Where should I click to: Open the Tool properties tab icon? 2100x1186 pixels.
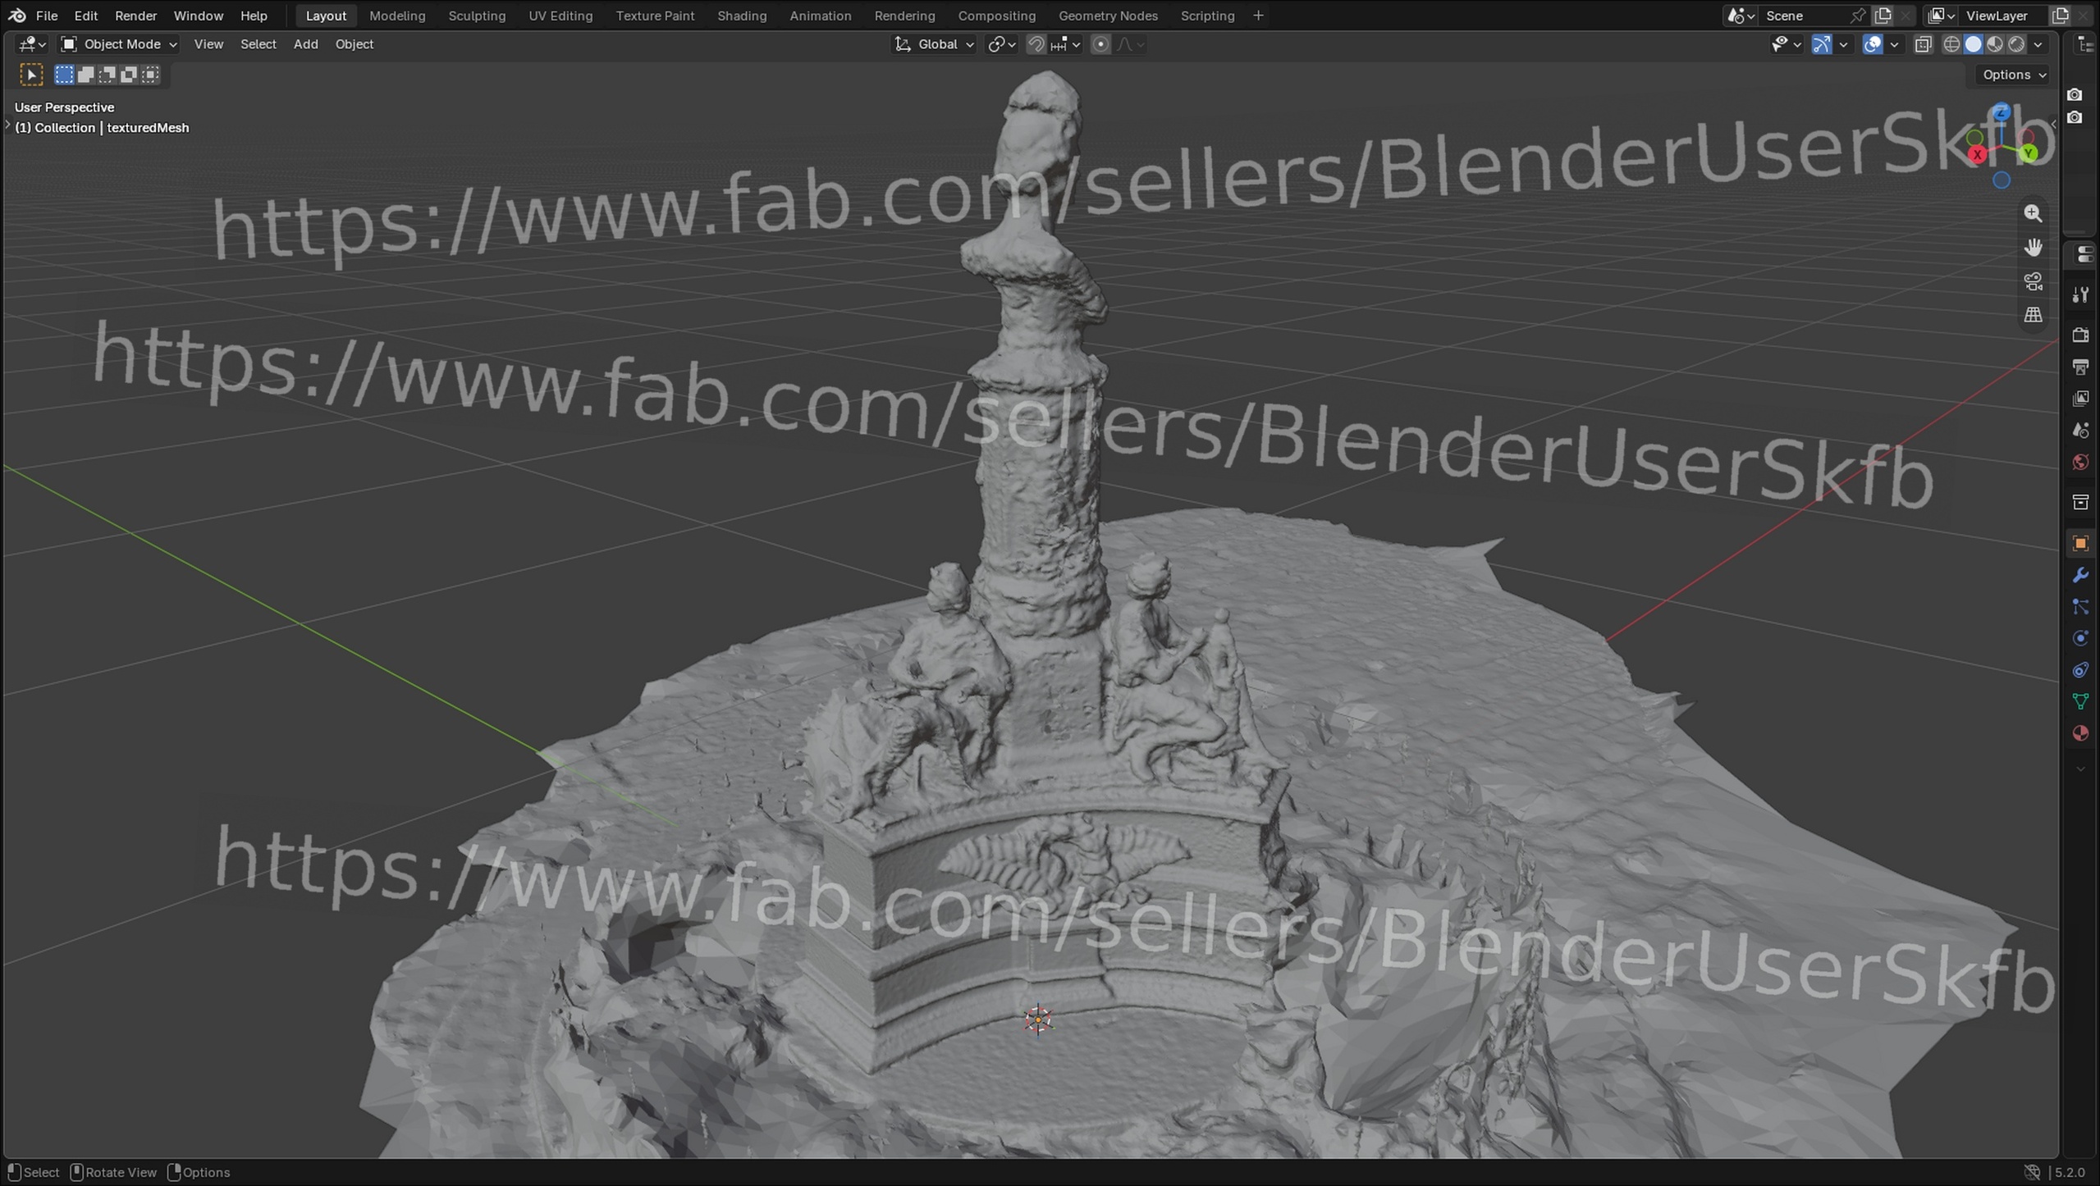pyautogui.click(x=2079, y=295)
